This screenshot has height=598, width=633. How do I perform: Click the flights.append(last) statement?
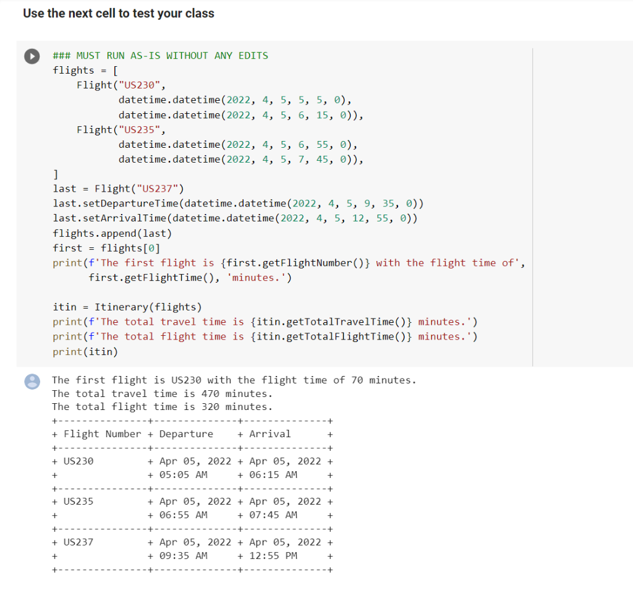tap(115, 233)
